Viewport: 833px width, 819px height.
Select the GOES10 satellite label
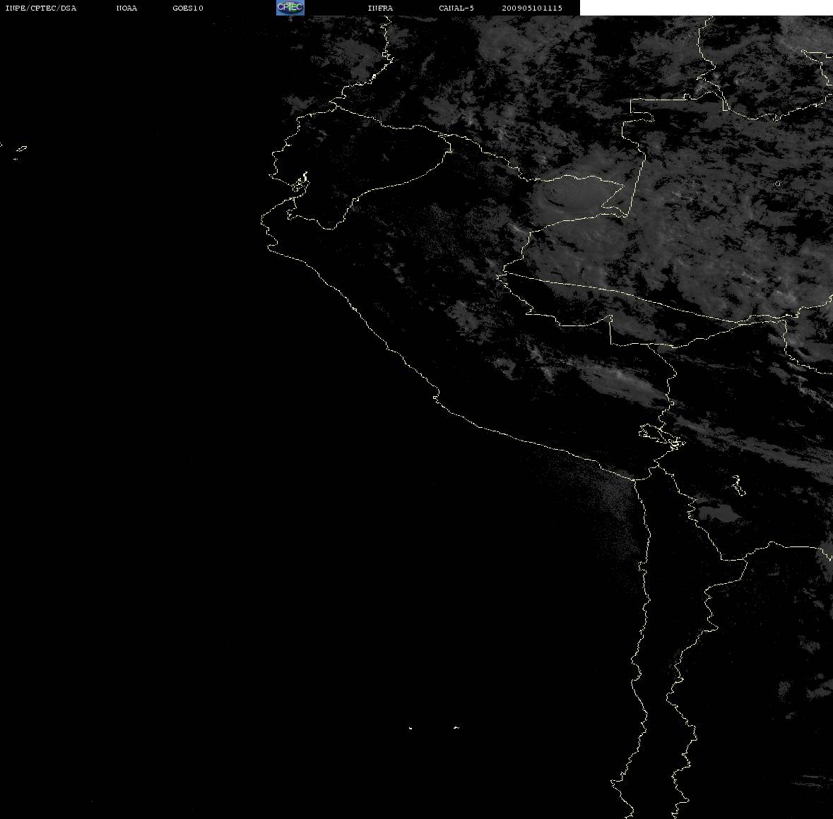(188, 8)
